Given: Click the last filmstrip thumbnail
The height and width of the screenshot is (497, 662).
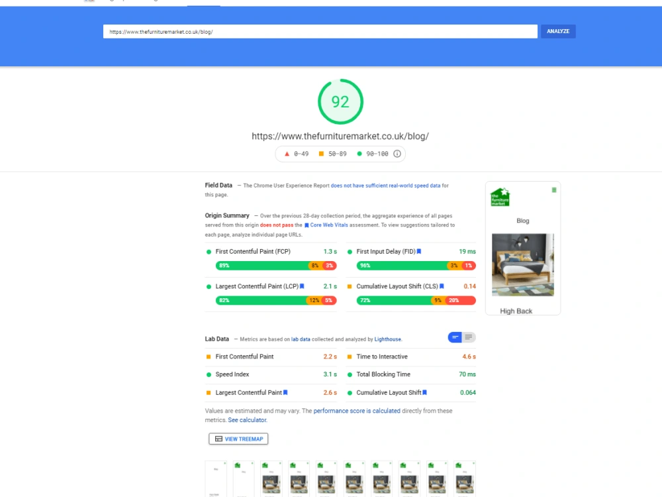Looking at the screenshot, I should (465, 479).
